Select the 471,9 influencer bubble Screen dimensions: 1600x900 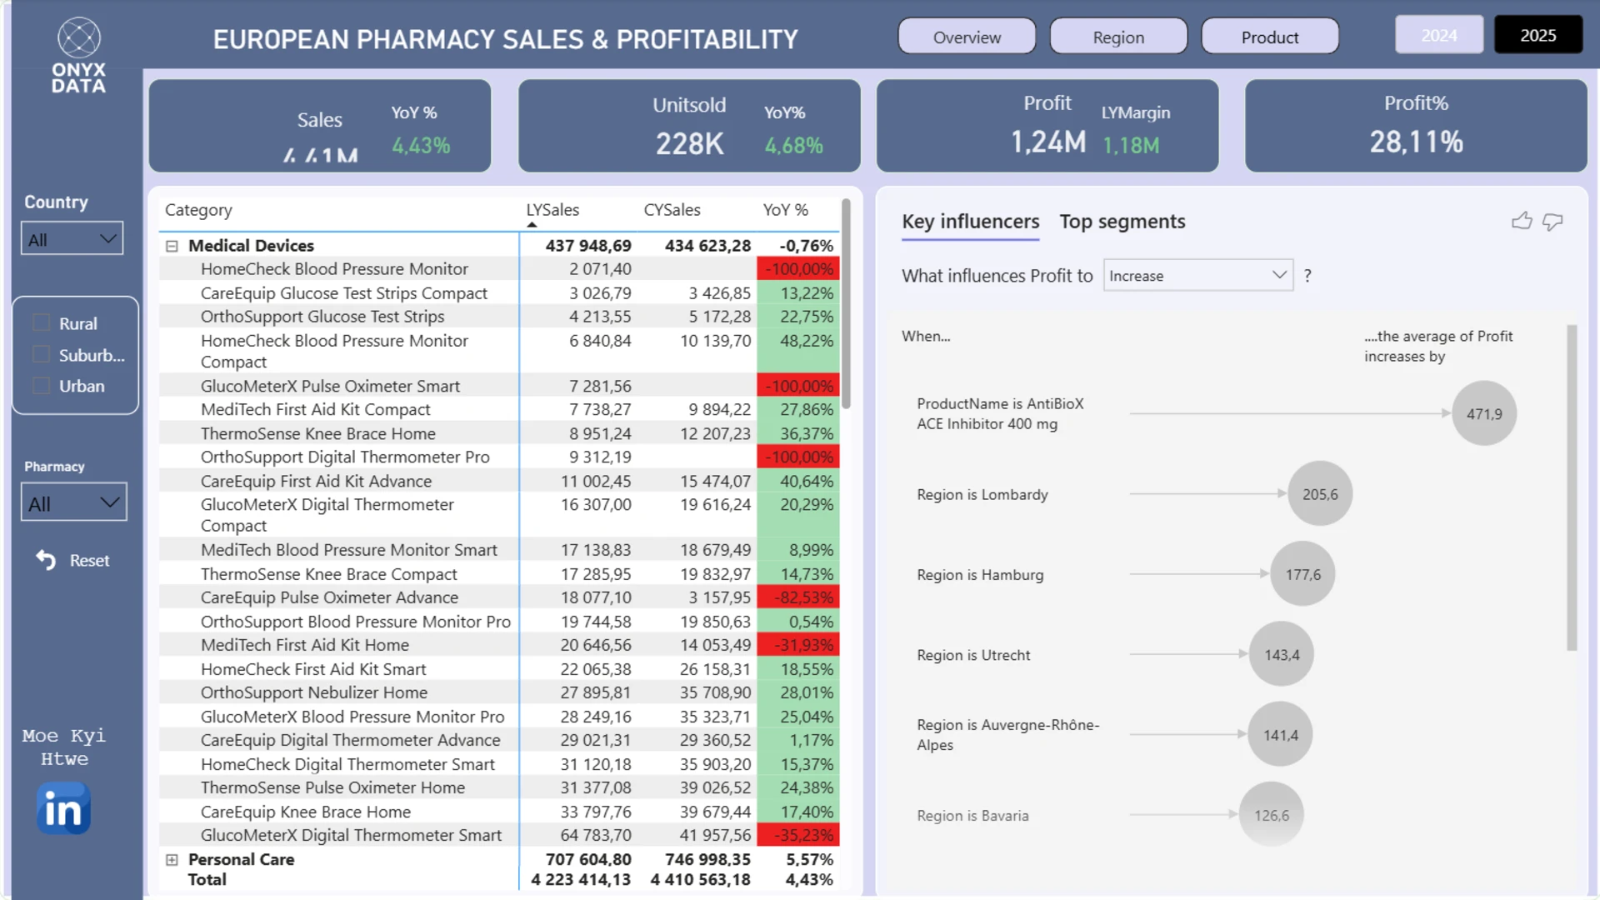1484,413
